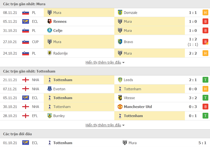Screen dimensions: 210x147
Task: Open the Rennes team name link
Action: 60,22
